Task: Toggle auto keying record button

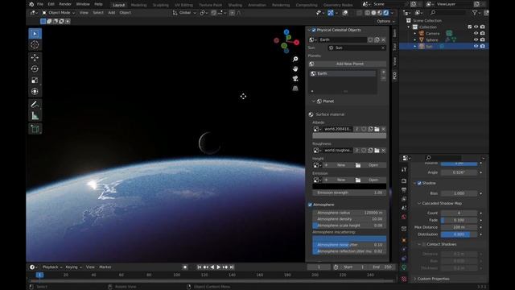Action: (185, 267)
